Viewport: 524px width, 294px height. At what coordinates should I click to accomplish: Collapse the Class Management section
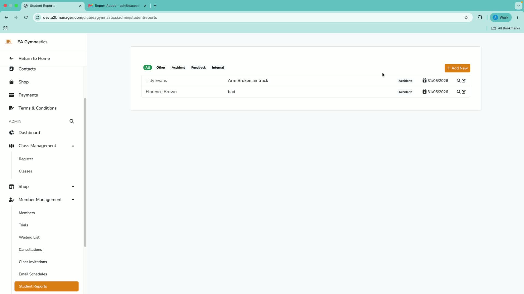pyautogui.click(x=73, y=146)
